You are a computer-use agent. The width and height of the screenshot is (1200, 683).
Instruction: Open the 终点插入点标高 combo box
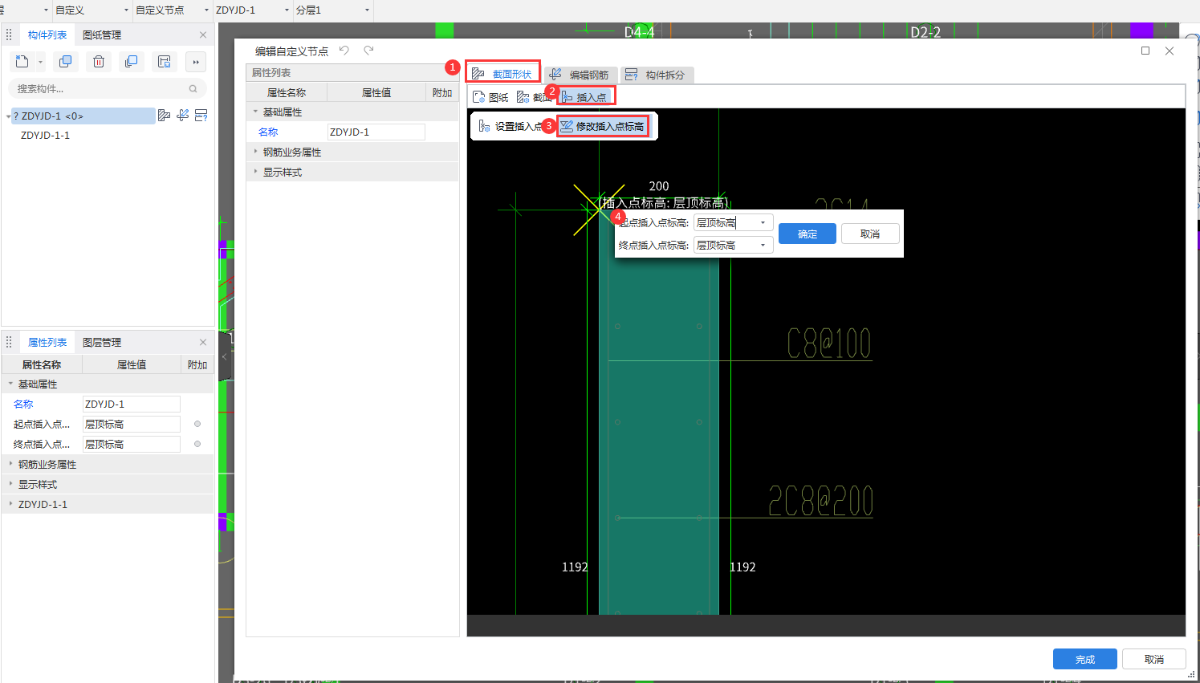pyautogui.click(x=734, y=246)
